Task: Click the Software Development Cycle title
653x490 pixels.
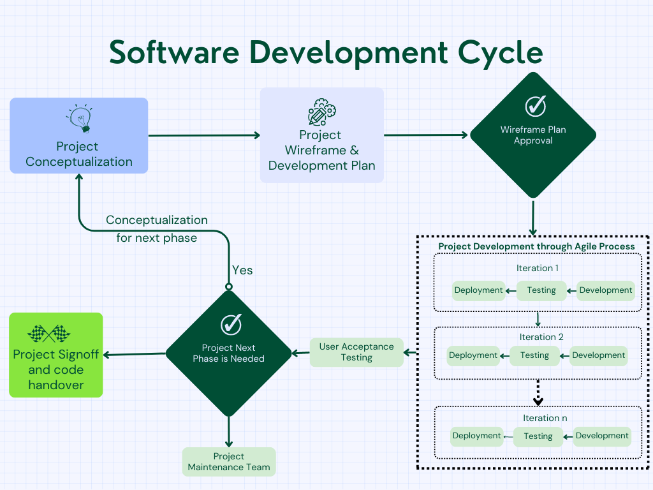Action: coord(326,53)
